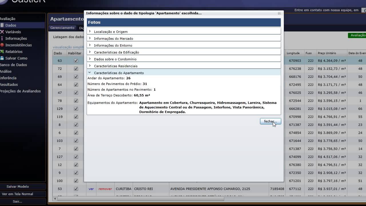Screen dimensions: 366x206
Task: Expand the Localização e Origem section
Action: tap(184, 31)
